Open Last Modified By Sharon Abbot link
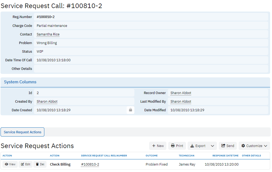Screen dimensions: 272x172 point(181,102)
